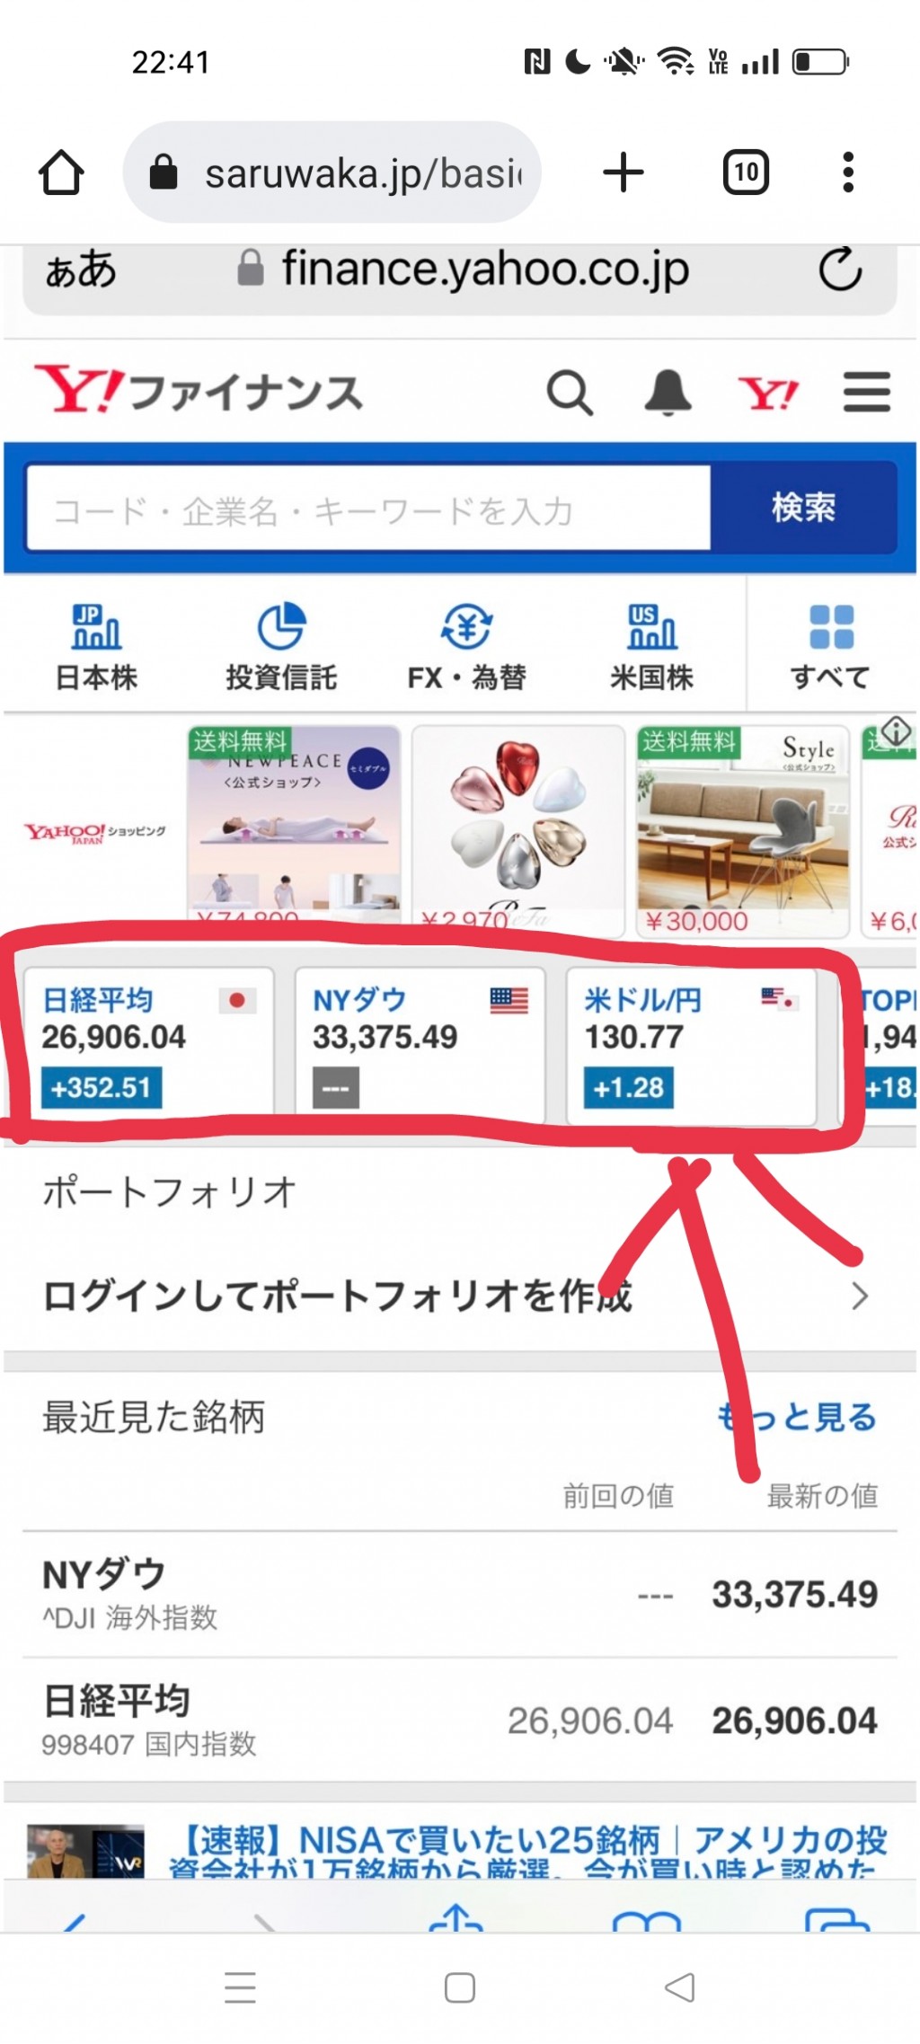Tap the Yahoo Finance search magnifier icon
The height and width of the screenshot is (2044, 920).
pyautogui.click(x=570, y=393)
